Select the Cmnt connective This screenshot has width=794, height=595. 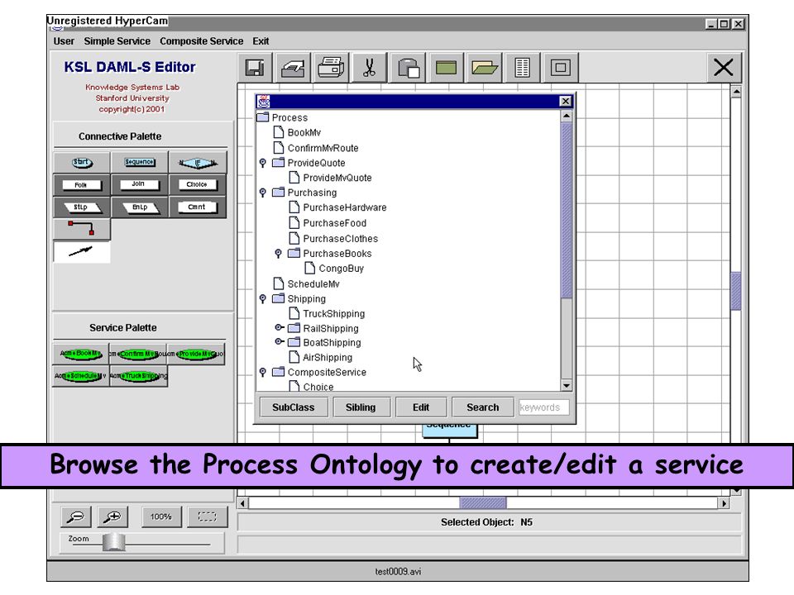click(x=198, y=207)
